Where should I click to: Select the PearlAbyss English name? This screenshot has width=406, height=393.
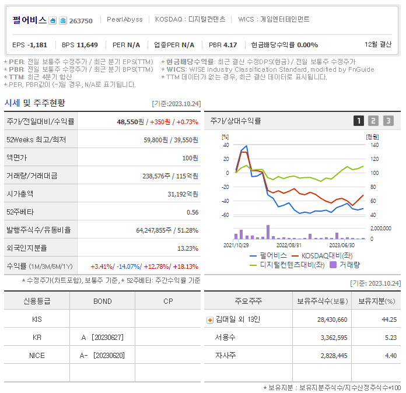(x=125, y=19)
